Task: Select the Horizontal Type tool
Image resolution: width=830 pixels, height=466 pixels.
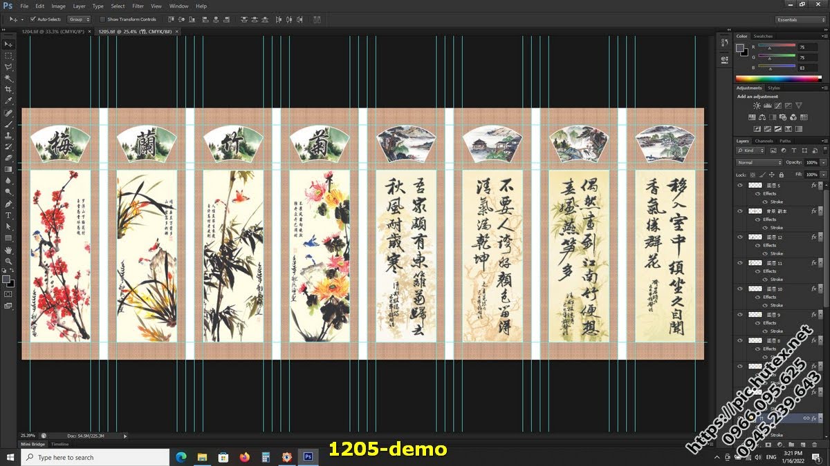Action: click(x=8, y=215)
